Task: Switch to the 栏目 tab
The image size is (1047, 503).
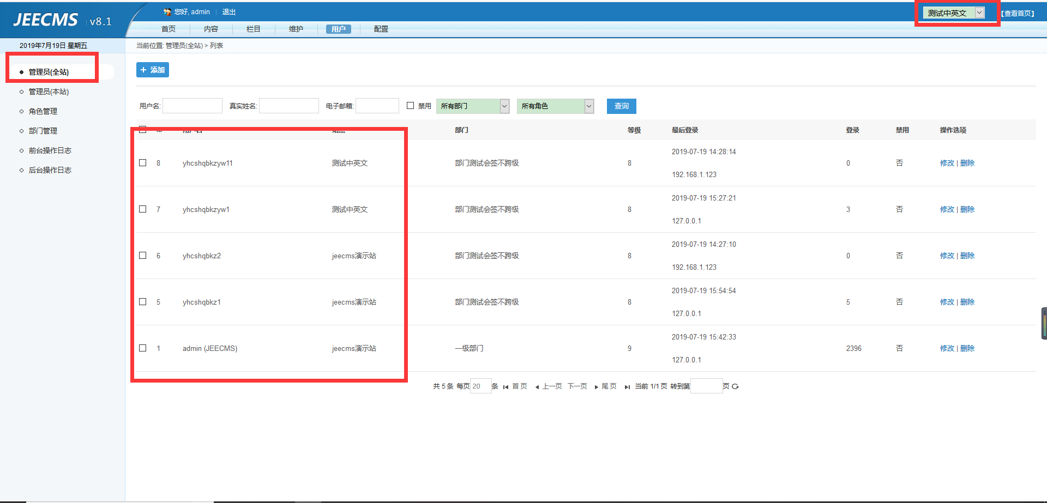Action: click(254, 29)
